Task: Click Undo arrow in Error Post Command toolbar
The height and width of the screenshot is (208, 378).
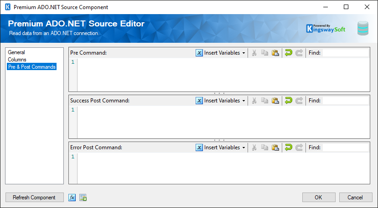Action: coord(288,147)
